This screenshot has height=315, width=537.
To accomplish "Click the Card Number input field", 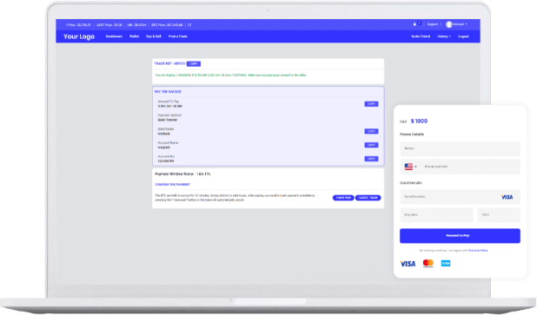I will pos(460,197).
